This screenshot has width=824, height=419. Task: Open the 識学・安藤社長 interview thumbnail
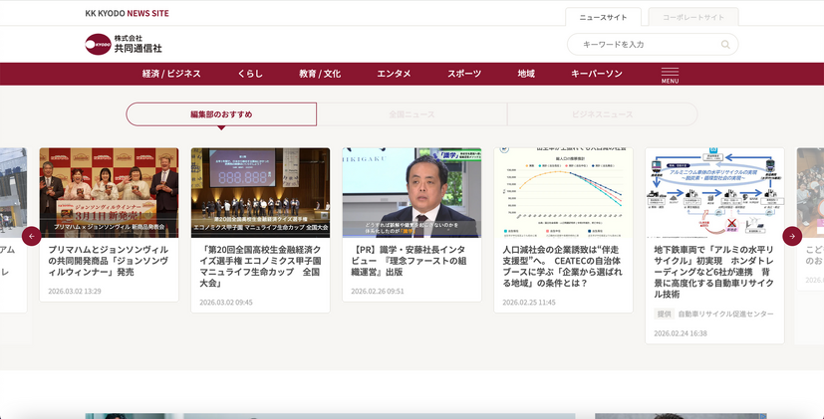[x=412, y=192]
